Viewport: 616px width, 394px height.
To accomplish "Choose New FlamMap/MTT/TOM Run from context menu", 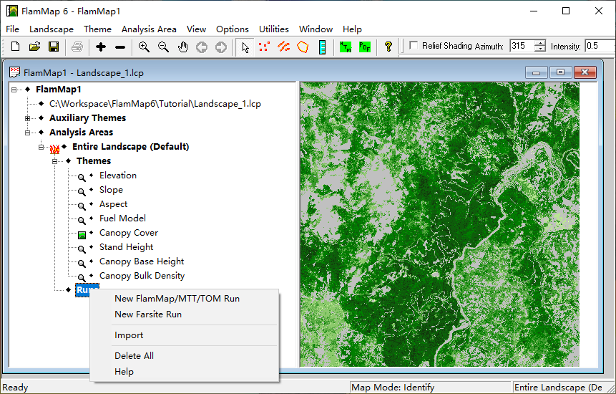I will (x=177, y=299).
